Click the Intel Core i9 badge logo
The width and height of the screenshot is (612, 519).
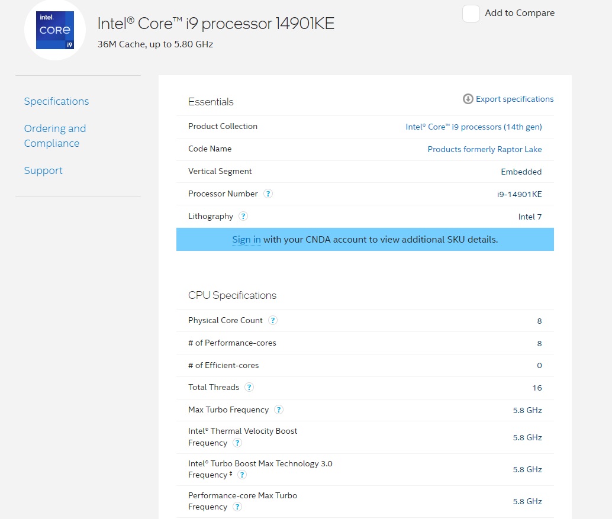pos(55,30)
